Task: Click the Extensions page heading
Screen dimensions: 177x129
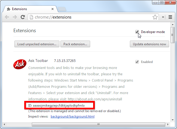Action: [25, 31]
